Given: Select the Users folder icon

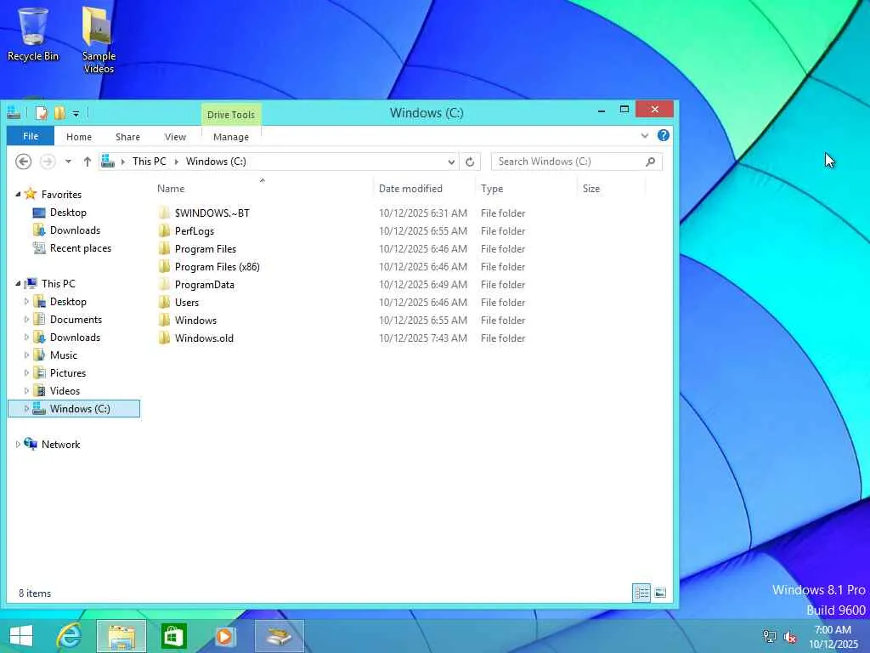Looking at the screenshot, I should click(164, 302).
